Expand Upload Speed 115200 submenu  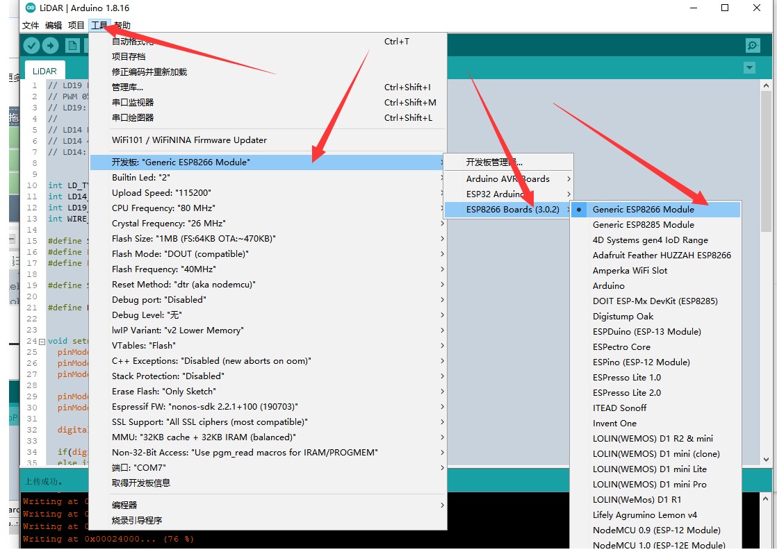pyautogui.click(x=268, y=193)
